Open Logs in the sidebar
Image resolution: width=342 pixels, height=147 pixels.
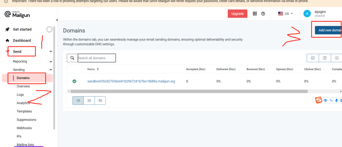(x=20, y=95)
